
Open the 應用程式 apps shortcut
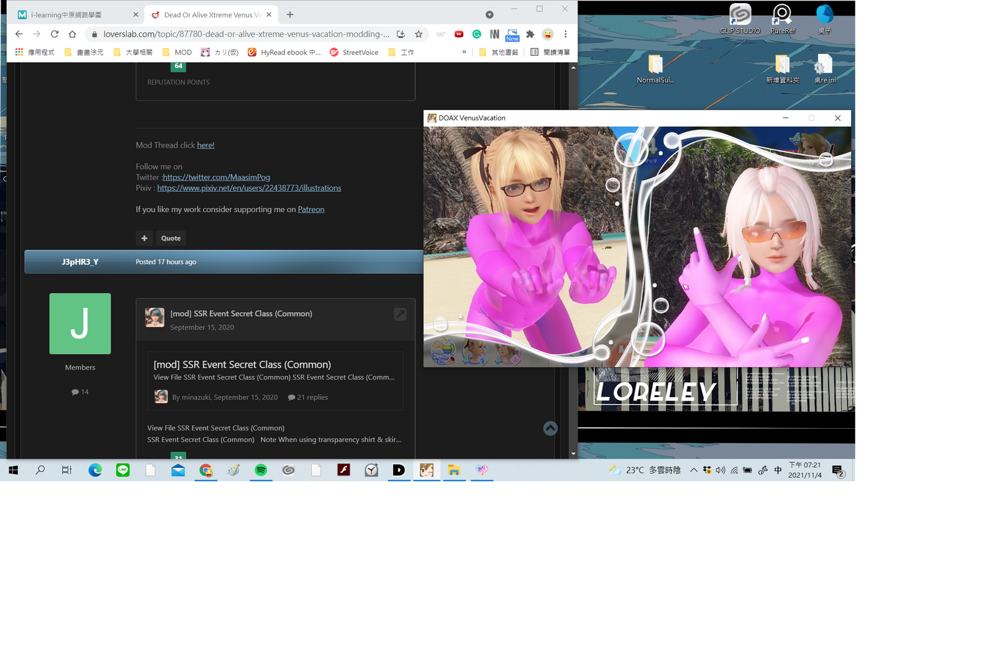tap(35, 52)
